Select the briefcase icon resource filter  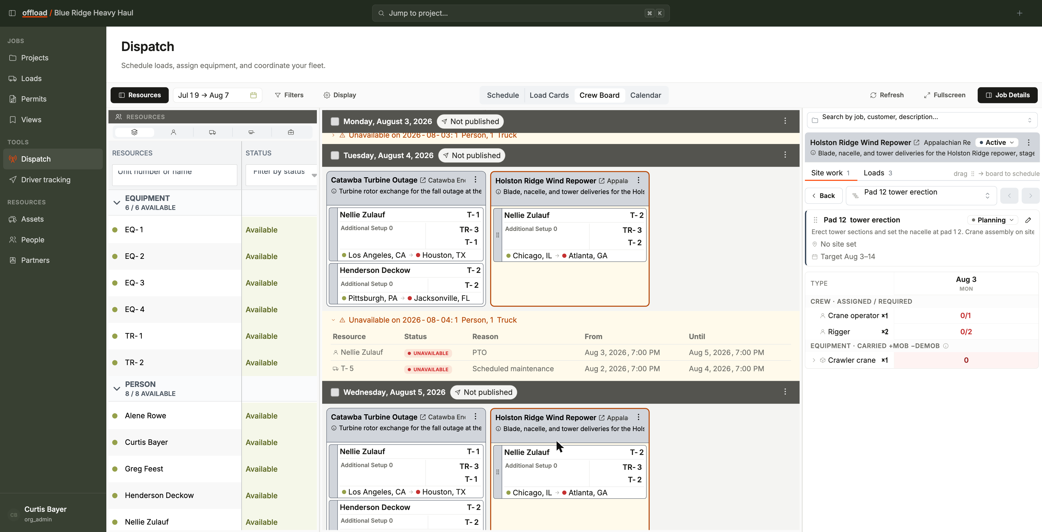(291, 132)
